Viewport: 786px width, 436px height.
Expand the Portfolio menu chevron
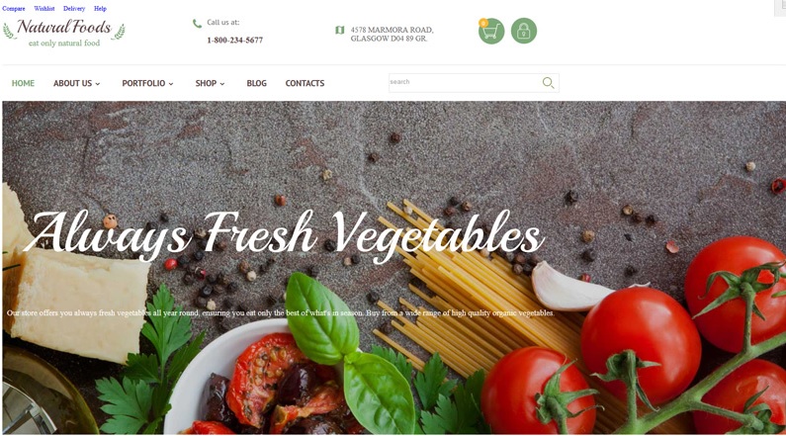pyautogui.click(x=171, y=84)
